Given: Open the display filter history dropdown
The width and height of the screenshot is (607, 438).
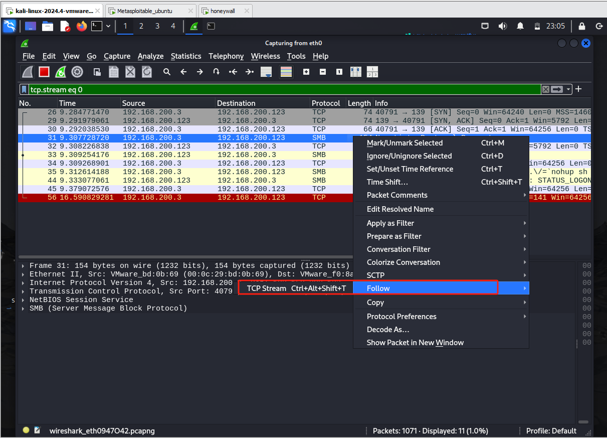Looking at the screenshot, I should point(568,89).
